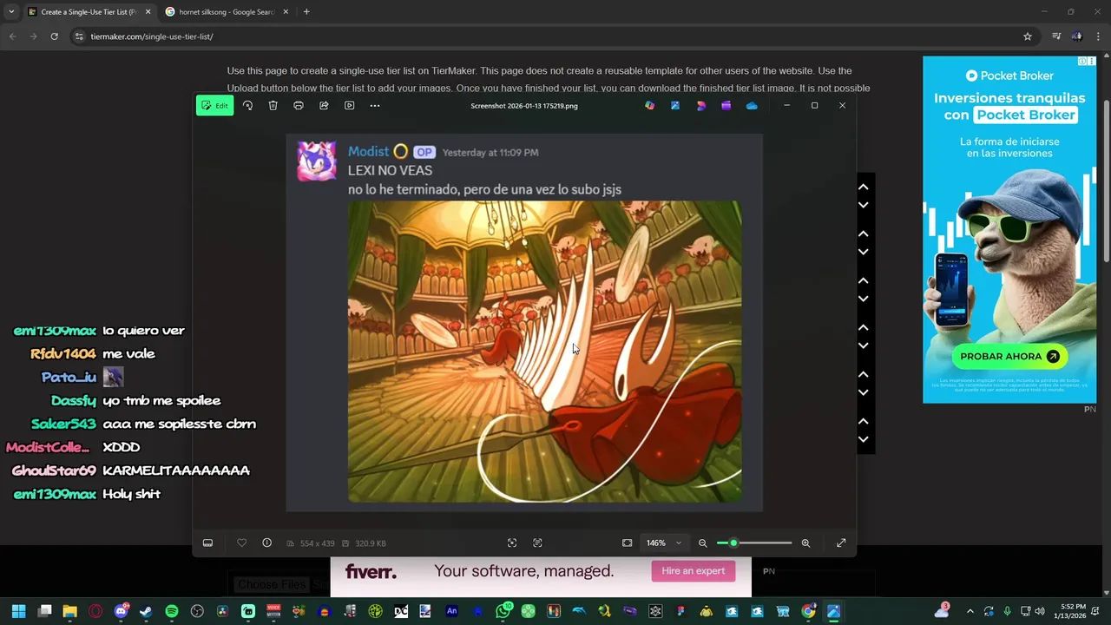
Task: Go back in Chrome
Action: click(x=12, y=36)
